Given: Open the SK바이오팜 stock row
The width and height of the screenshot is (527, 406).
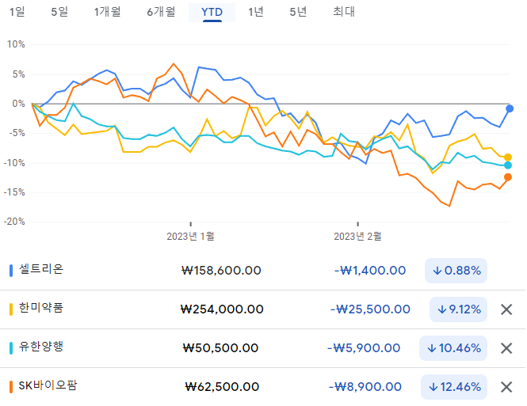Looking at the screenshot, I should click(x=263, y=387).
